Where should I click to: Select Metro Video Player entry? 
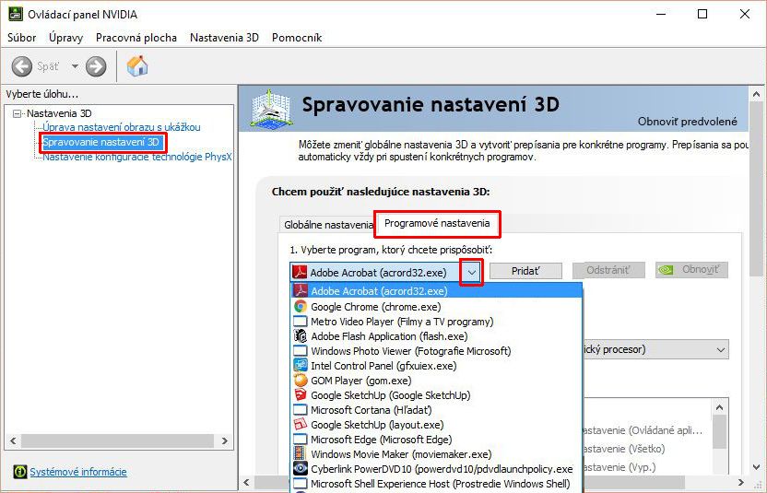point(437,322)
